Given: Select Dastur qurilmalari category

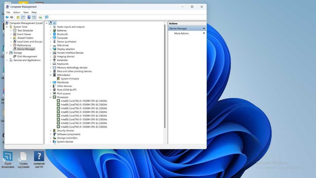Looking at the screenshot, I should coord(66,41).
